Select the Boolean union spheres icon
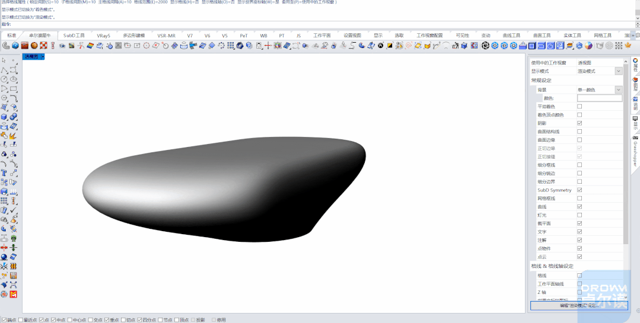Screen dimensions: 640x323 coord(14,117)
